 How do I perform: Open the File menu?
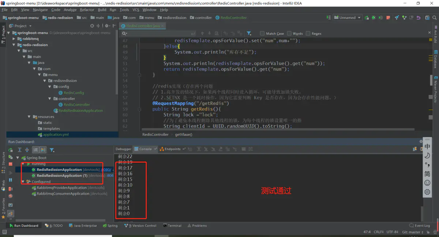[x=4, y=10]
